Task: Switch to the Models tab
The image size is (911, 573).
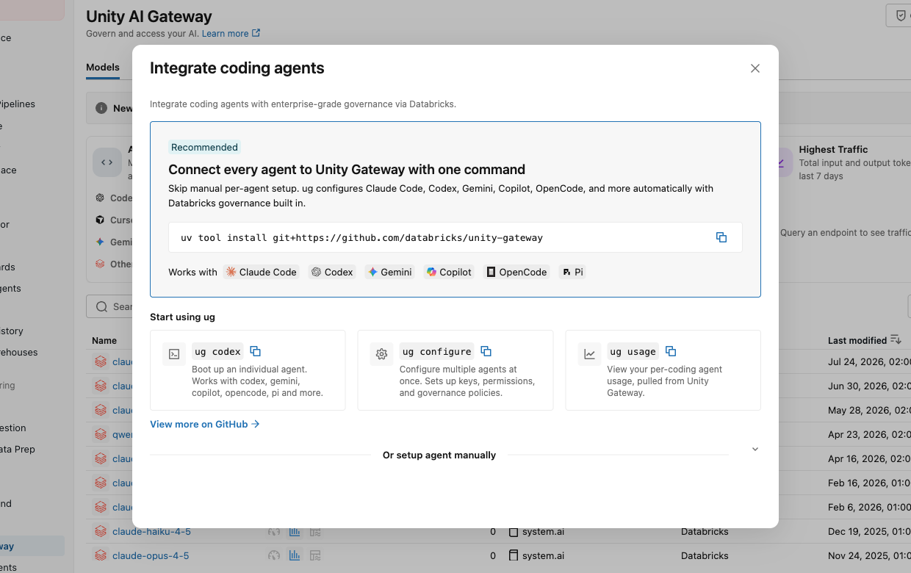Action: click(103, 67)
